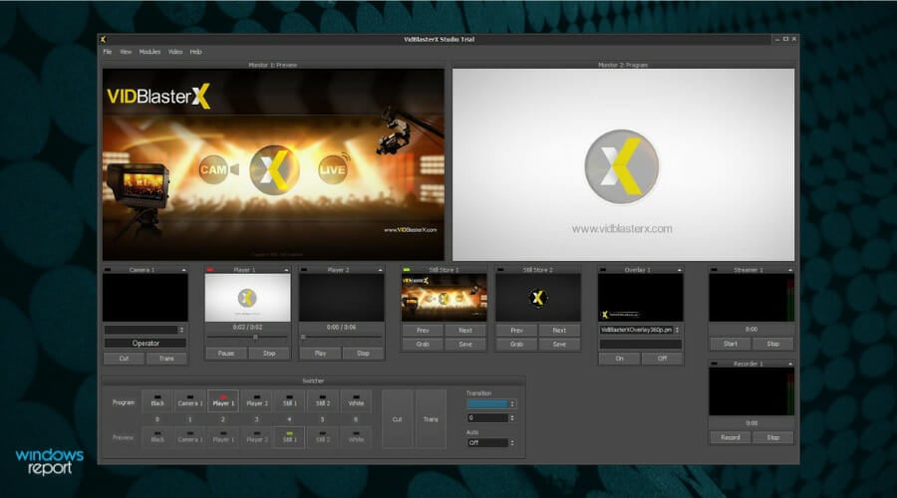Viewport: 897px width, 498px height.
Task: Switch Program bus to Still 2
Action: click(x=323, y=402)
